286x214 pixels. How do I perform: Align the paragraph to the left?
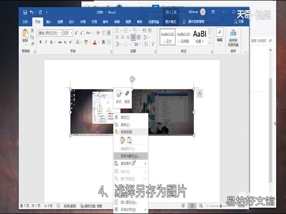tap(117, 38)
